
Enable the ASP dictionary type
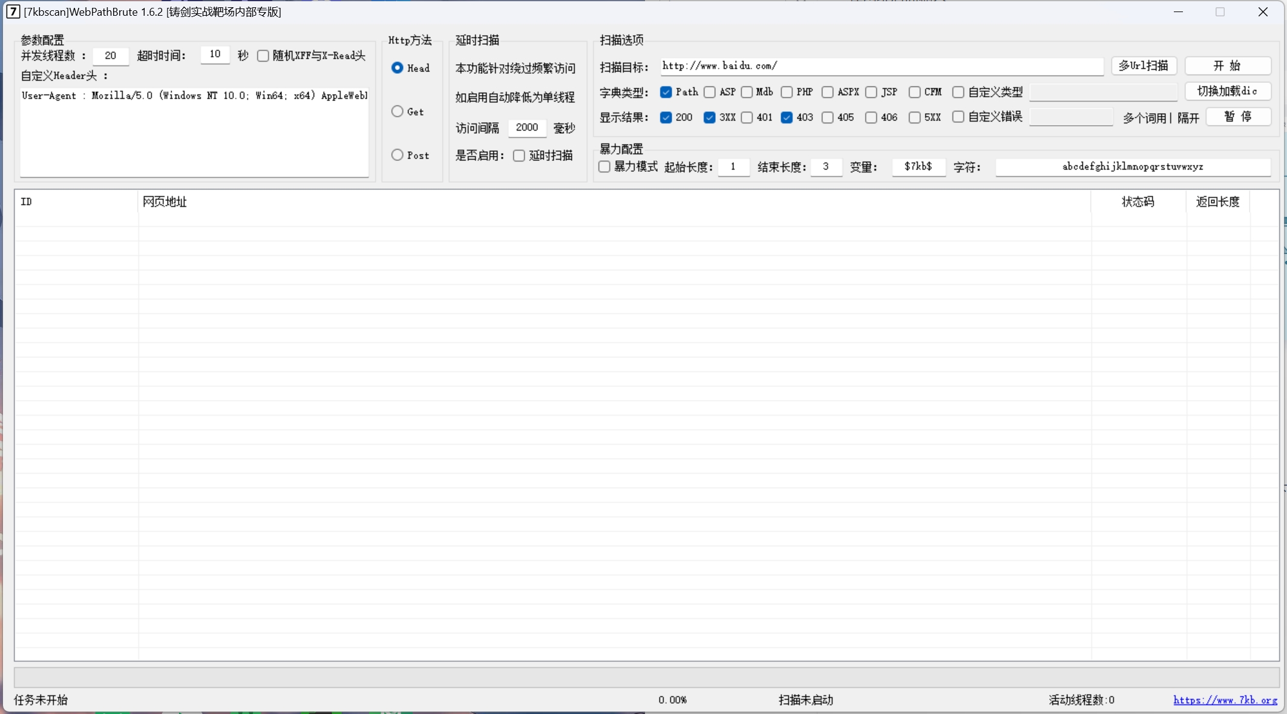710,92
